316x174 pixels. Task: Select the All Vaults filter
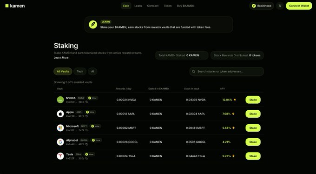click(x=63, y=72)
